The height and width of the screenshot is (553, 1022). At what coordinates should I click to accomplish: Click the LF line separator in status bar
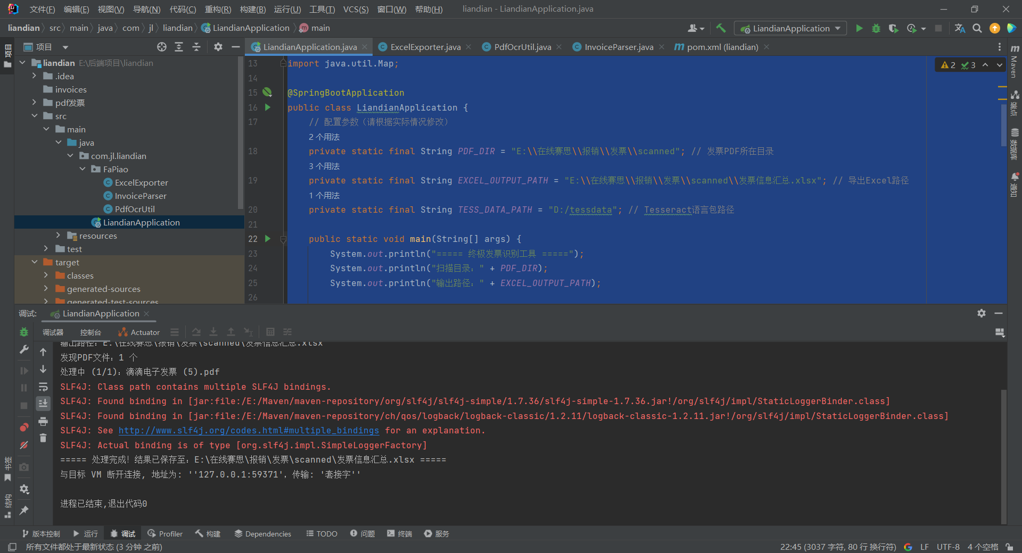[925, 547]
